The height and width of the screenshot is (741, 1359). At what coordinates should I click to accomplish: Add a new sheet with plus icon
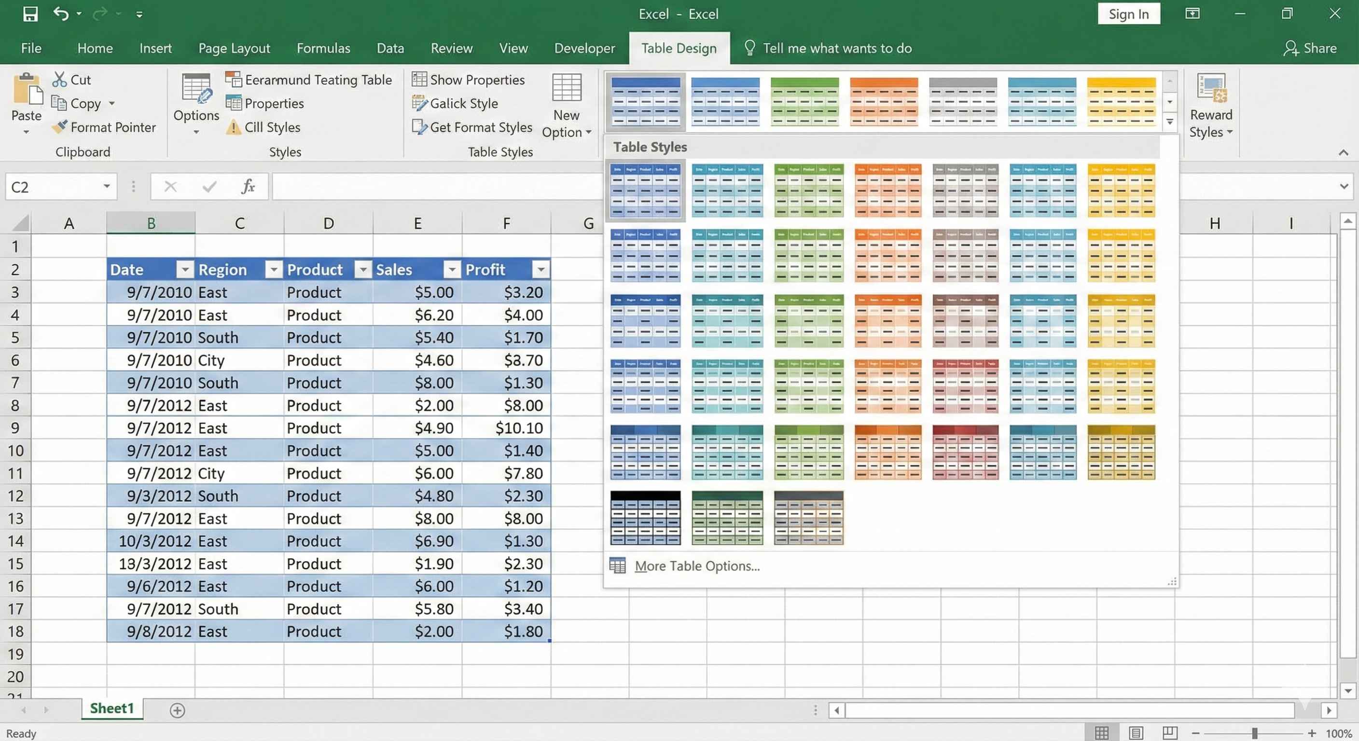pyautogui.click(x=177, y=711)
